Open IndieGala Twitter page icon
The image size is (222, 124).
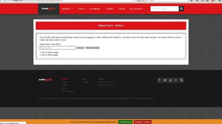(165, 80)
